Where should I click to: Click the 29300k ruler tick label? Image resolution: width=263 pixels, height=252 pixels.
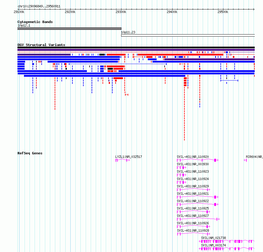(x=121, y=12)
